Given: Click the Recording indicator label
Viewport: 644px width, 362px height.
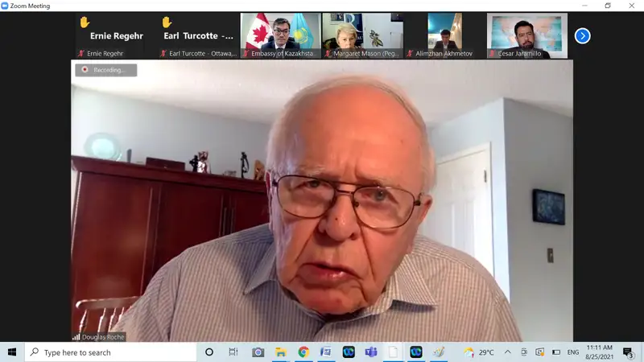Looking at the screenshot, I should [x=106, y=70].
